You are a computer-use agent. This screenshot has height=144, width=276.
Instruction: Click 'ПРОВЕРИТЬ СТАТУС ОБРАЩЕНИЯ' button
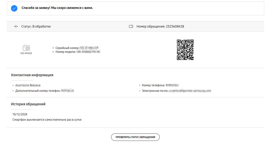coord(135,137)
